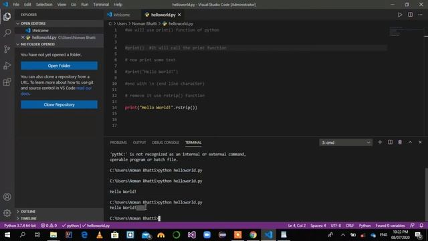This screenshot has height=241, width=428.
Task: Open the File menu
Action: (x=16, y=5)
